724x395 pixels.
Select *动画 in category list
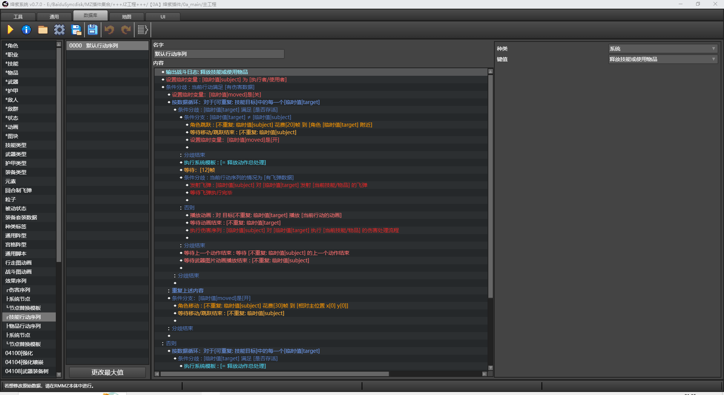point(29,127)
